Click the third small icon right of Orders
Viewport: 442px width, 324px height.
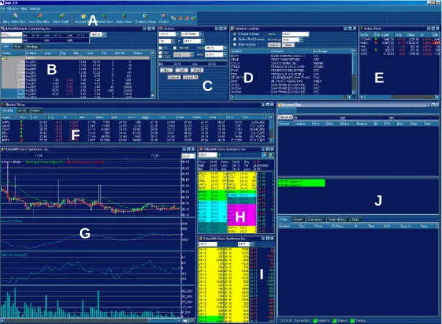[x=187, y=18]
